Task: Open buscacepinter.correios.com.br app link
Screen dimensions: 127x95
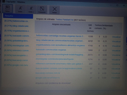Action: coord(60,68)
